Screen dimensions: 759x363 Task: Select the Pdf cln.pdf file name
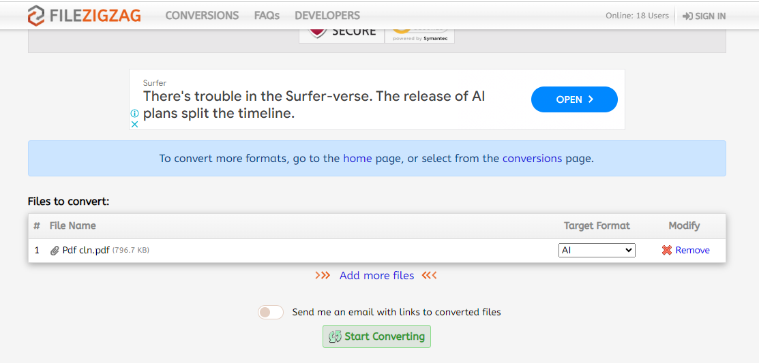tap(86, 251)
